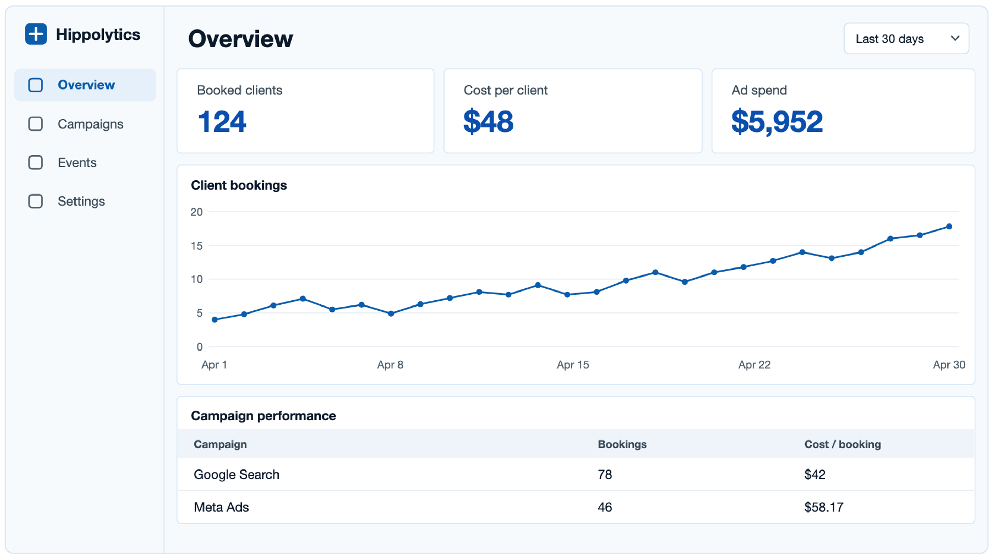Viewport: 993px width, 559px height.
Task: Click the Settings sidebar icon
Action: [35, 201]
